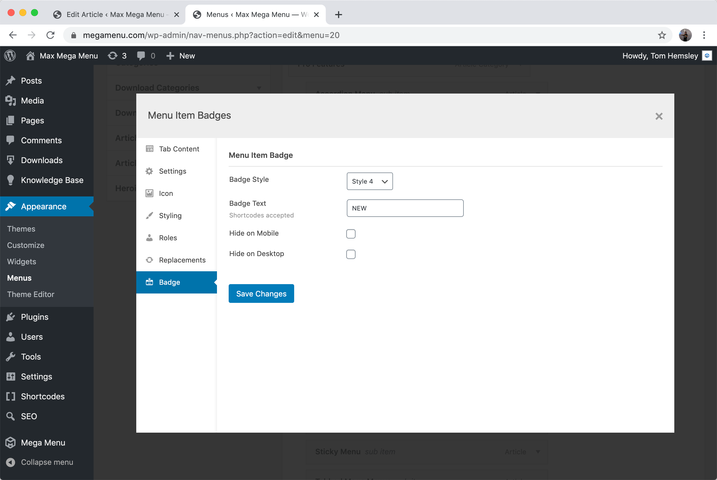Reload the page with the browser refresh icon
This screenshot has width=717, height=480.
coord(51,35)
